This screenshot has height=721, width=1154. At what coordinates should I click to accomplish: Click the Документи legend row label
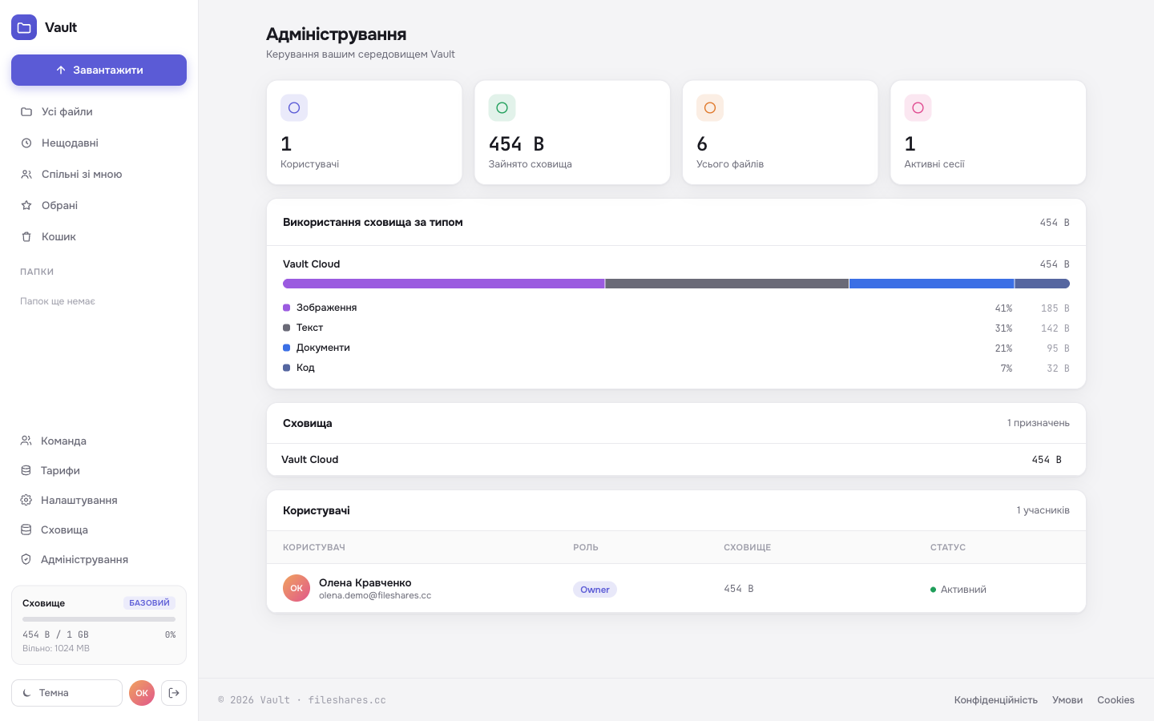(323, 348)
